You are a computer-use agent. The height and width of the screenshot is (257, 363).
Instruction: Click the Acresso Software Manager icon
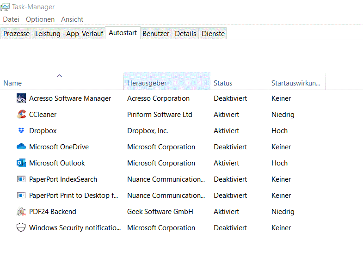pos(21,98)
